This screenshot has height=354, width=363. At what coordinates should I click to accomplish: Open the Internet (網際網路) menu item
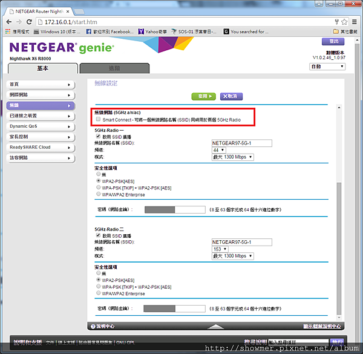(41, 95)
